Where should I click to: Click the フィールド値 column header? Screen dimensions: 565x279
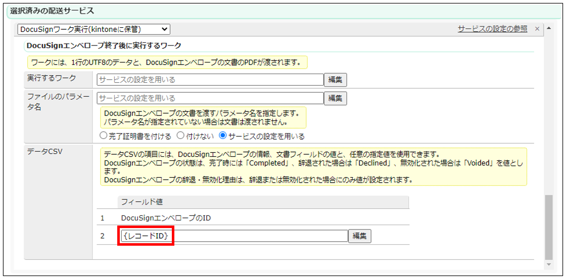pyautogui.click(x=141, y=202)
